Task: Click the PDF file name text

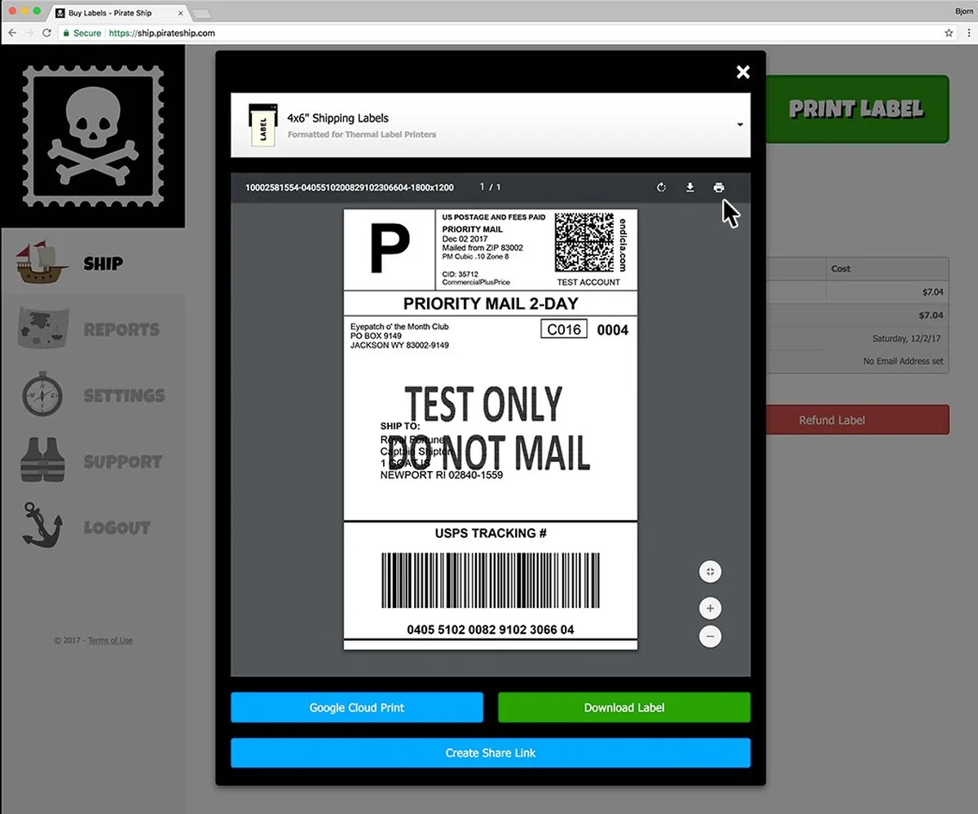Action: [x=350, y=187]
